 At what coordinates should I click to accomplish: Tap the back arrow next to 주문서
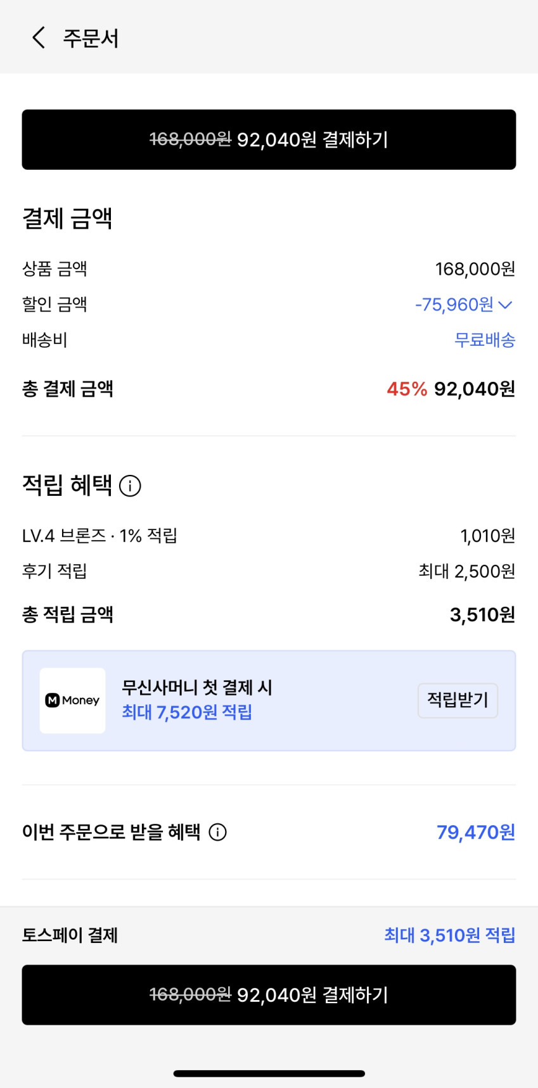coord(39,38)
